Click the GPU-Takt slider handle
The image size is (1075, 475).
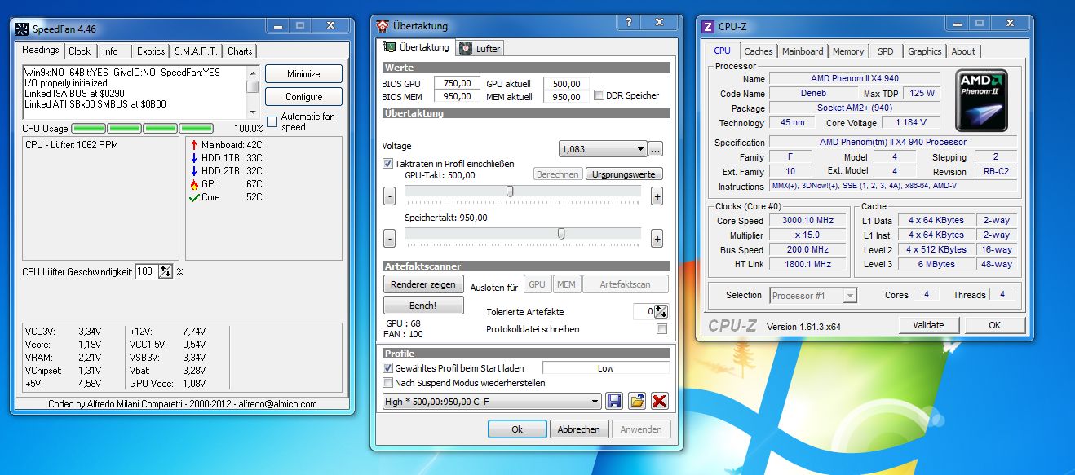[510, 191]
